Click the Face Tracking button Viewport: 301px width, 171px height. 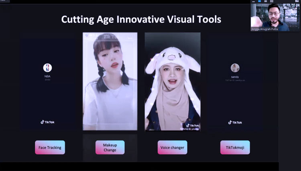50,147
